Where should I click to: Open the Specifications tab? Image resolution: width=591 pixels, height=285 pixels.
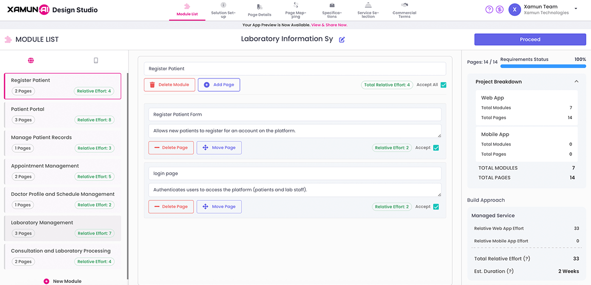[331, 10]
